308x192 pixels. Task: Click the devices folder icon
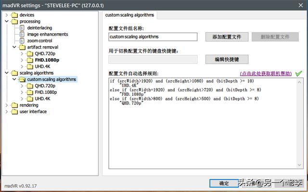(x=14, y=15)
